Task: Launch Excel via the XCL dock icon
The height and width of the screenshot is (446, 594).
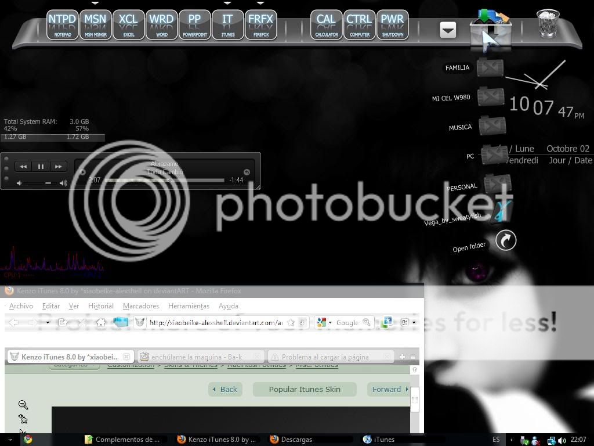Action: tap(128, 25)
